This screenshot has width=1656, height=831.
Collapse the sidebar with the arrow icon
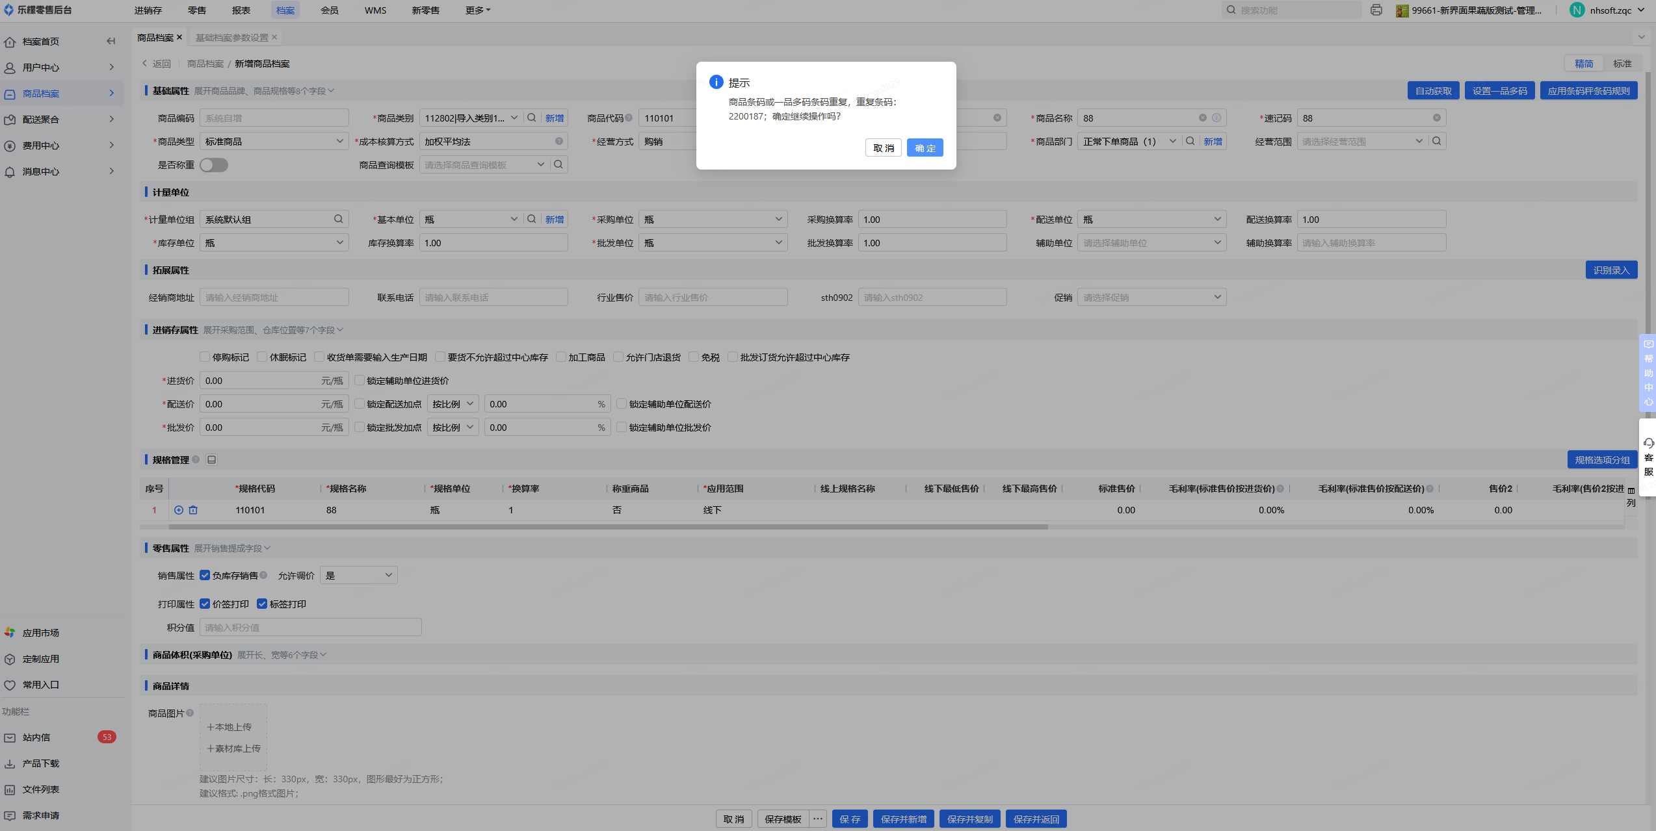coord(111,41)
